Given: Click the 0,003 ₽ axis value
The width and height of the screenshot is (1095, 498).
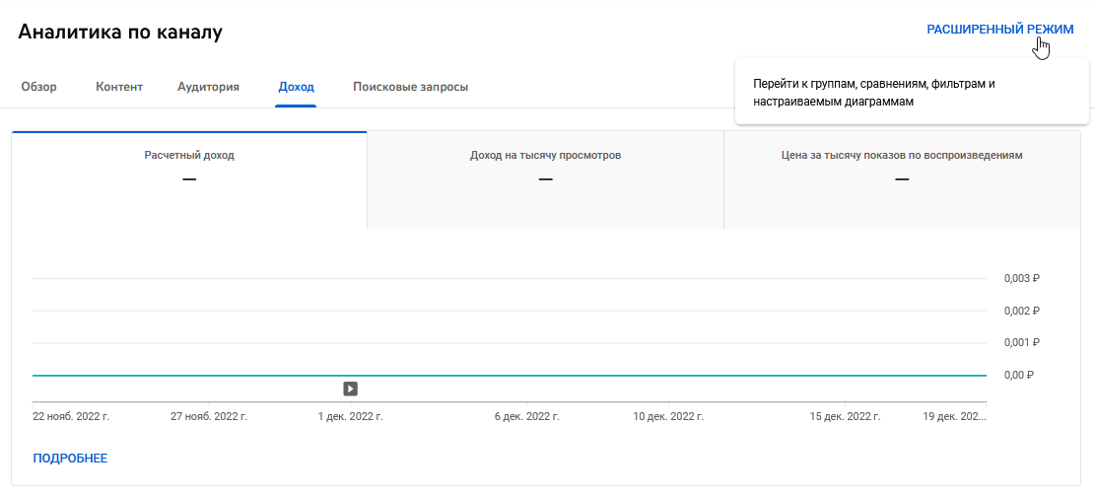Looking at the screenshot, I should pos(1022,279).
